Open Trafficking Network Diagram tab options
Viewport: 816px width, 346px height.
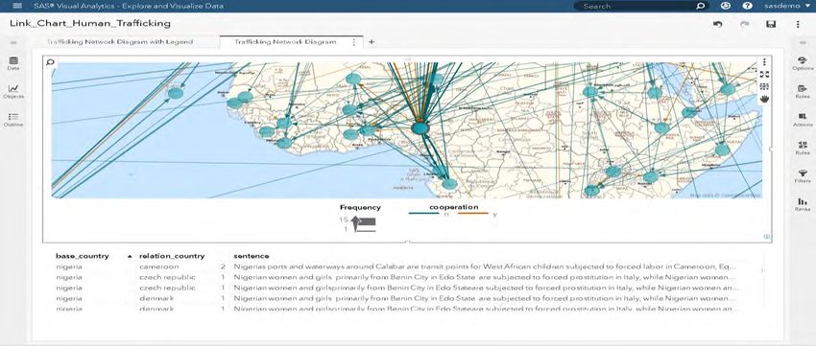(x=354, y=42)
